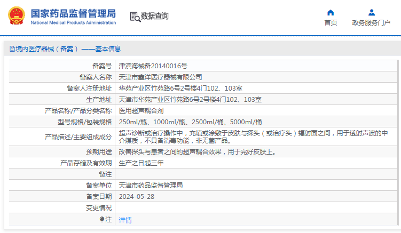Select 生产之日起三年 value
The width and height of the screenshot is (401, 233).
coord(141,163)
